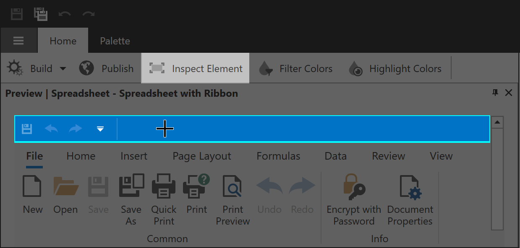Toggle Filter Colors
The height and width of the screenshot is (248, 520).
pyautogui.click(x=295, y=68)
